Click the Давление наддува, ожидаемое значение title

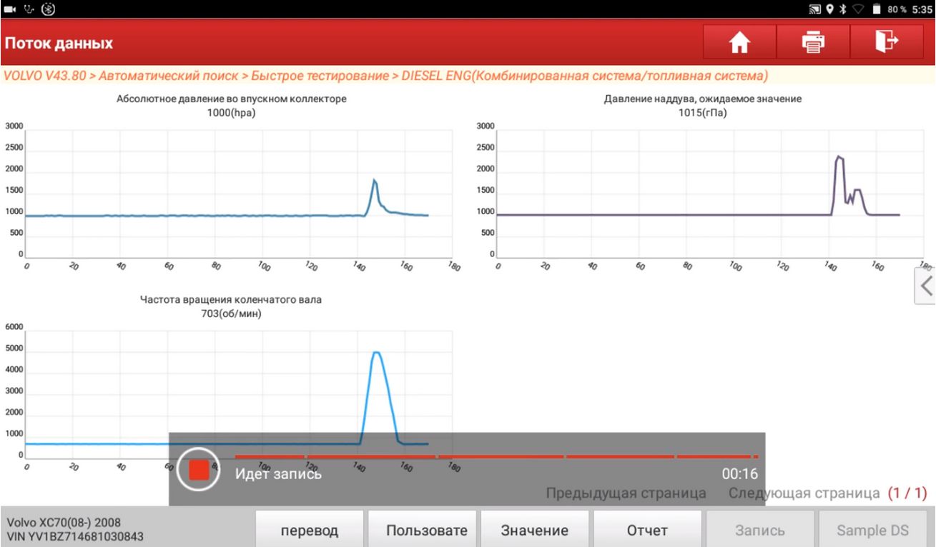tap(703, 99)
